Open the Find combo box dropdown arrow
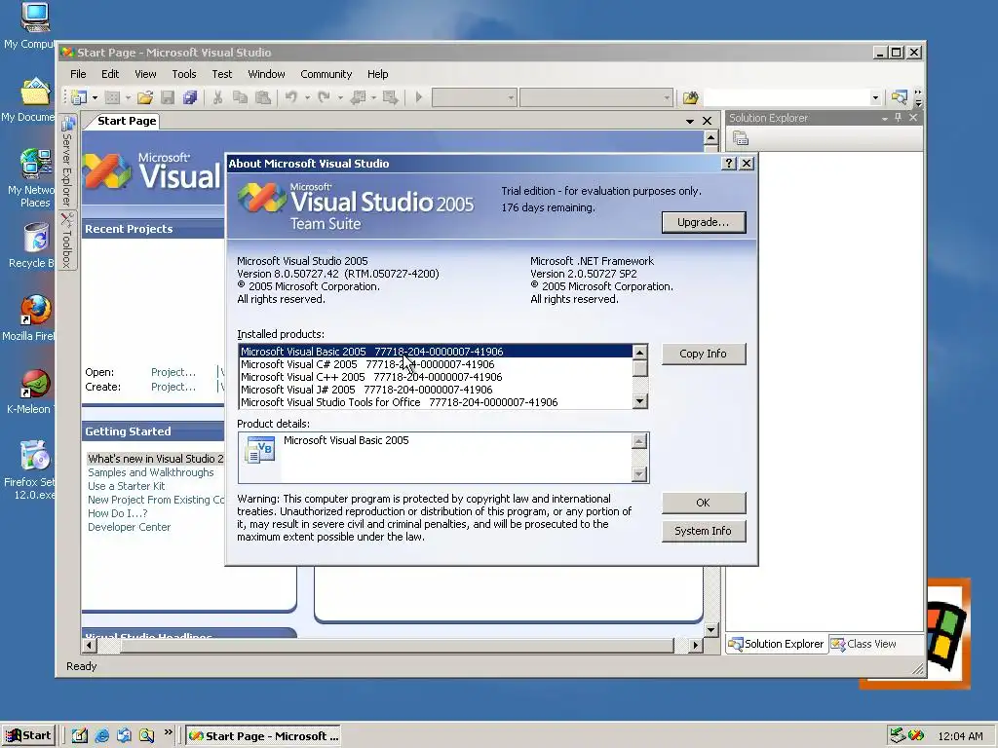This screenshot has width=998, height=748. 875,98
